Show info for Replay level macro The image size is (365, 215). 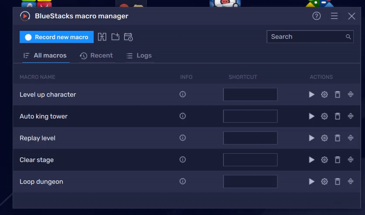point(182,138)
